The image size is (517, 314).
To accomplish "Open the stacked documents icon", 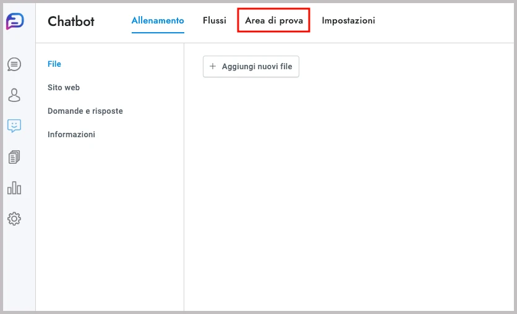I will tap(14, 157).
